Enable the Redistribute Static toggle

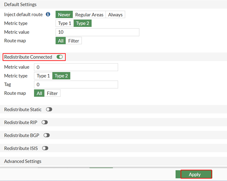(49, 109)
